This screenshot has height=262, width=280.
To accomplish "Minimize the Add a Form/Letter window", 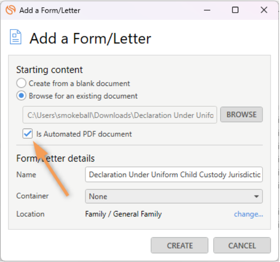I will pyautogui.click(x=207, y=10).
